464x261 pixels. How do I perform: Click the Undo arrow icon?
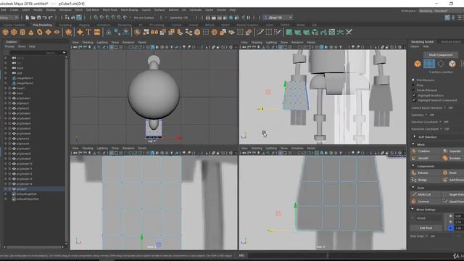point(44,17)
